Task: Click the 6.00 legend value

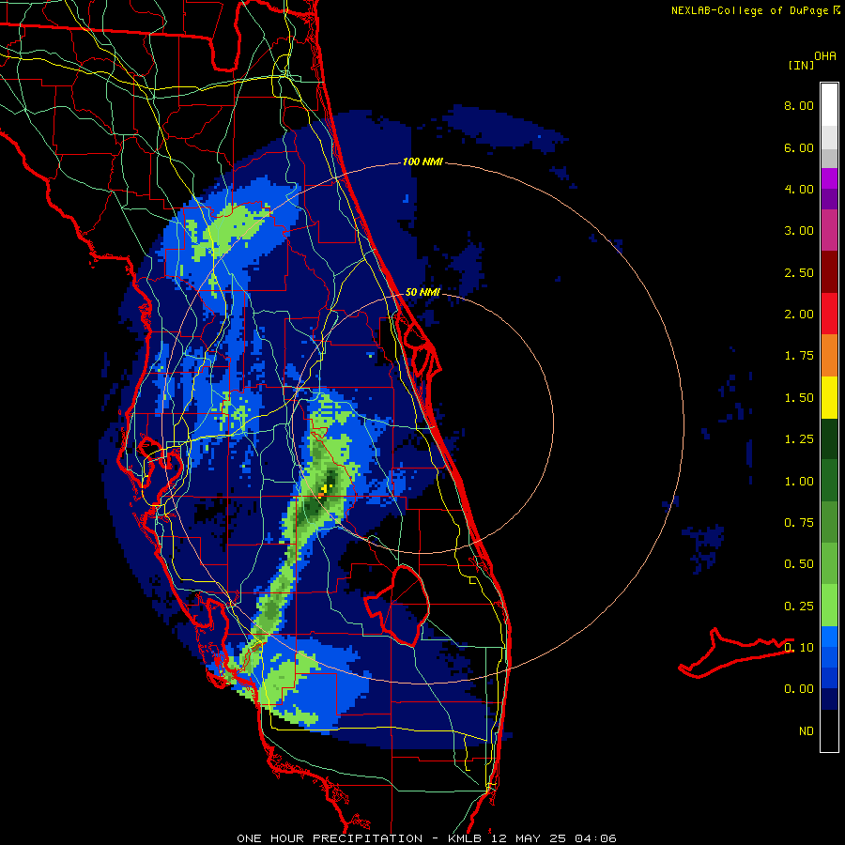Action: (799, 147)
